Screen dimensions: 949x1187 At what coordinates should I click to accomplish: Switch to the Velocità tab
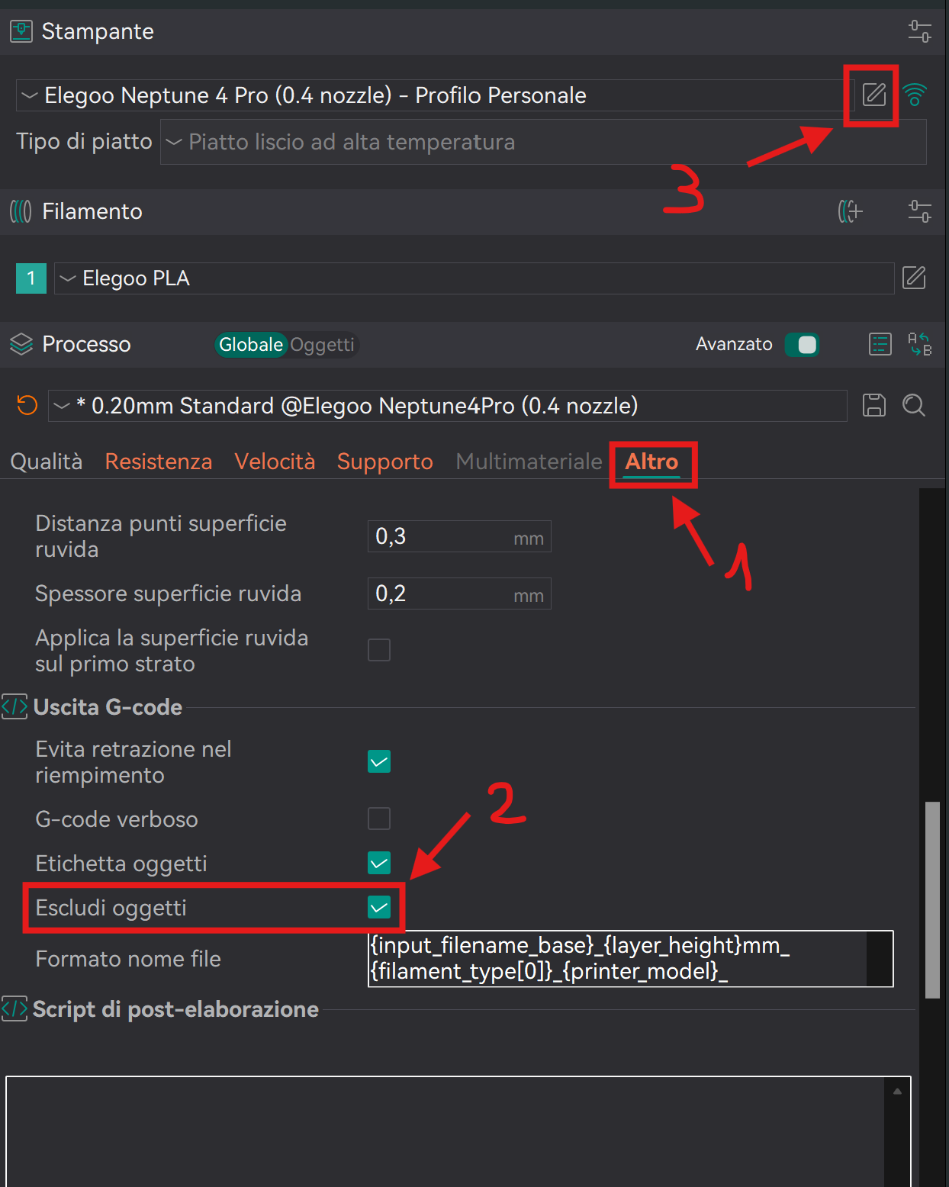tap(275, 462)
